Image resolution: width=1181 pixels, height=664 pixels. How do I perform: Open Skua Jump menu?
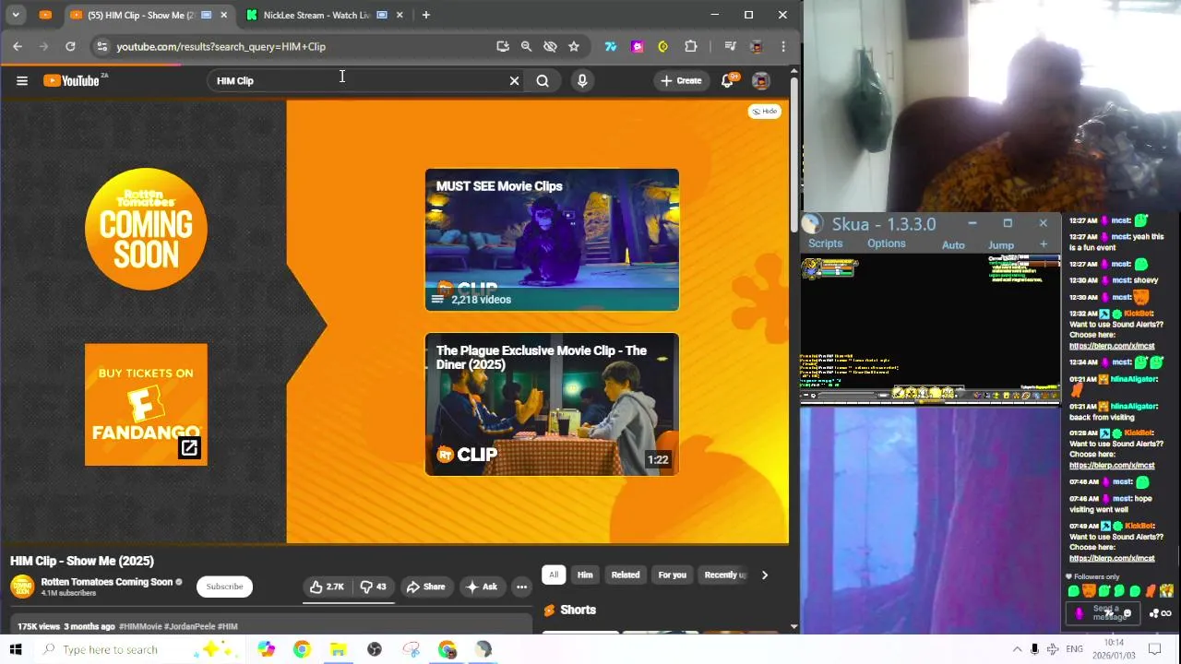1001,245
